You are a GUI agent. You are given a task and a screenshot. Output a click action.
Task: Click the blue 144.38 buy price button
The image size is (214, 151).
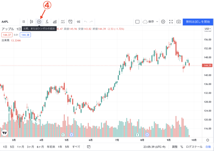tap(25, 35)
